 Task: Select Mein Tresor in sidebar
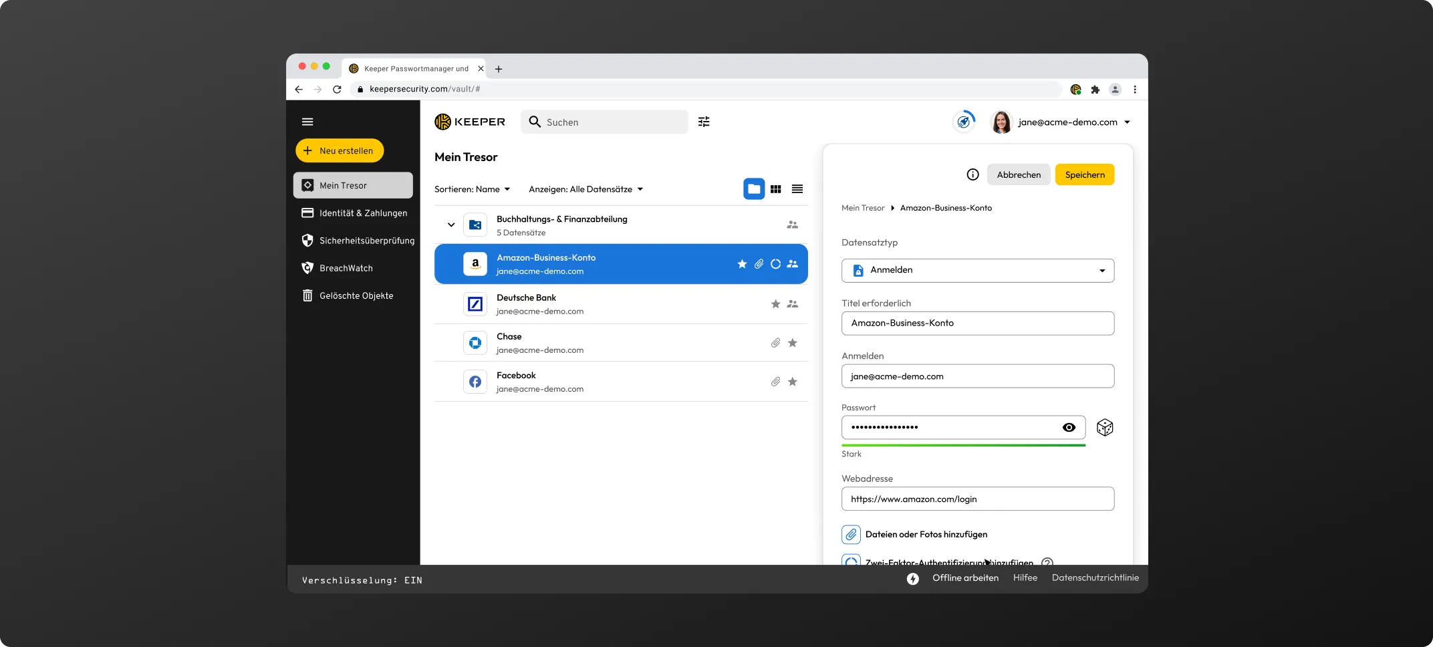click(353, 185)
